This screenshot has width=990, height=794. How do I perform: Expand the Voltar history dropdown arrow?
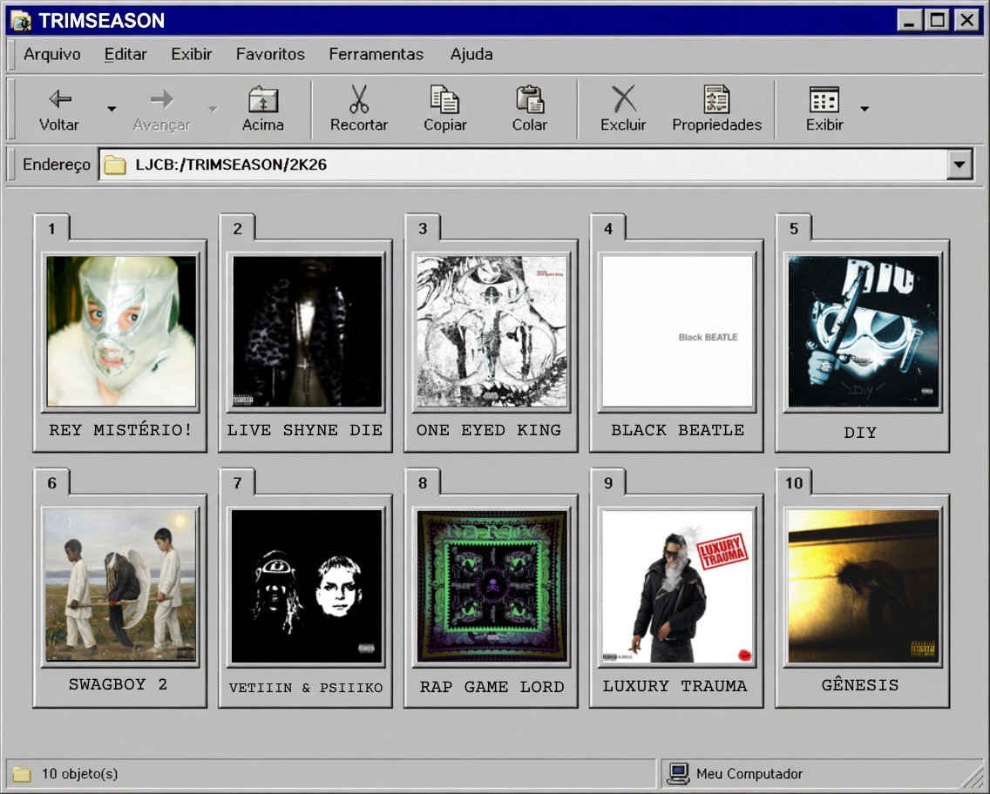pyautogui.click(x=112, y=109)
